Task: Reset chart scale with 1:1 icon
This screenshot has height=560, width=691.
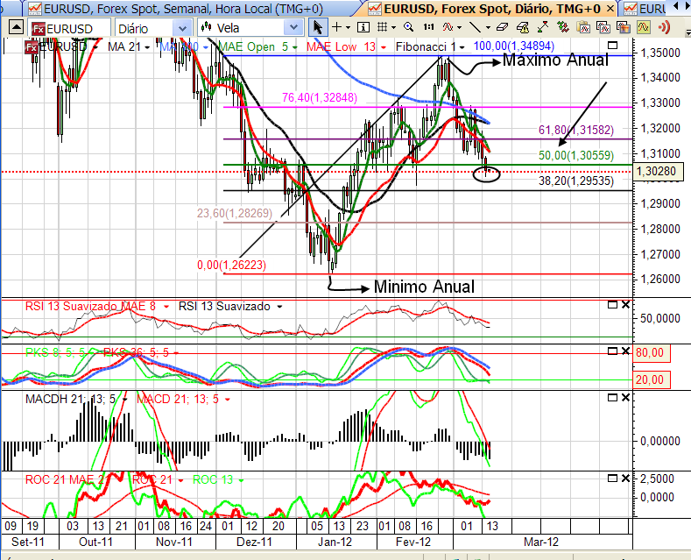Action: coord(428,27)
